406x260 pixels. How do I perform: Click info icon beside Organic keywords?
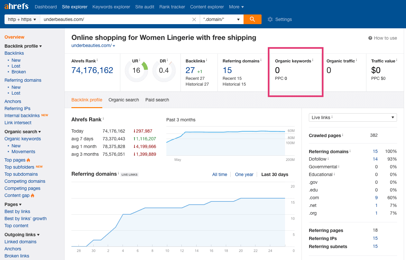[313, 60]
